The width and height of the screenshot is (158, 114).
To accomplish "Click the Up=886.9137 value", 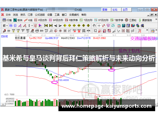I will 52,38.
